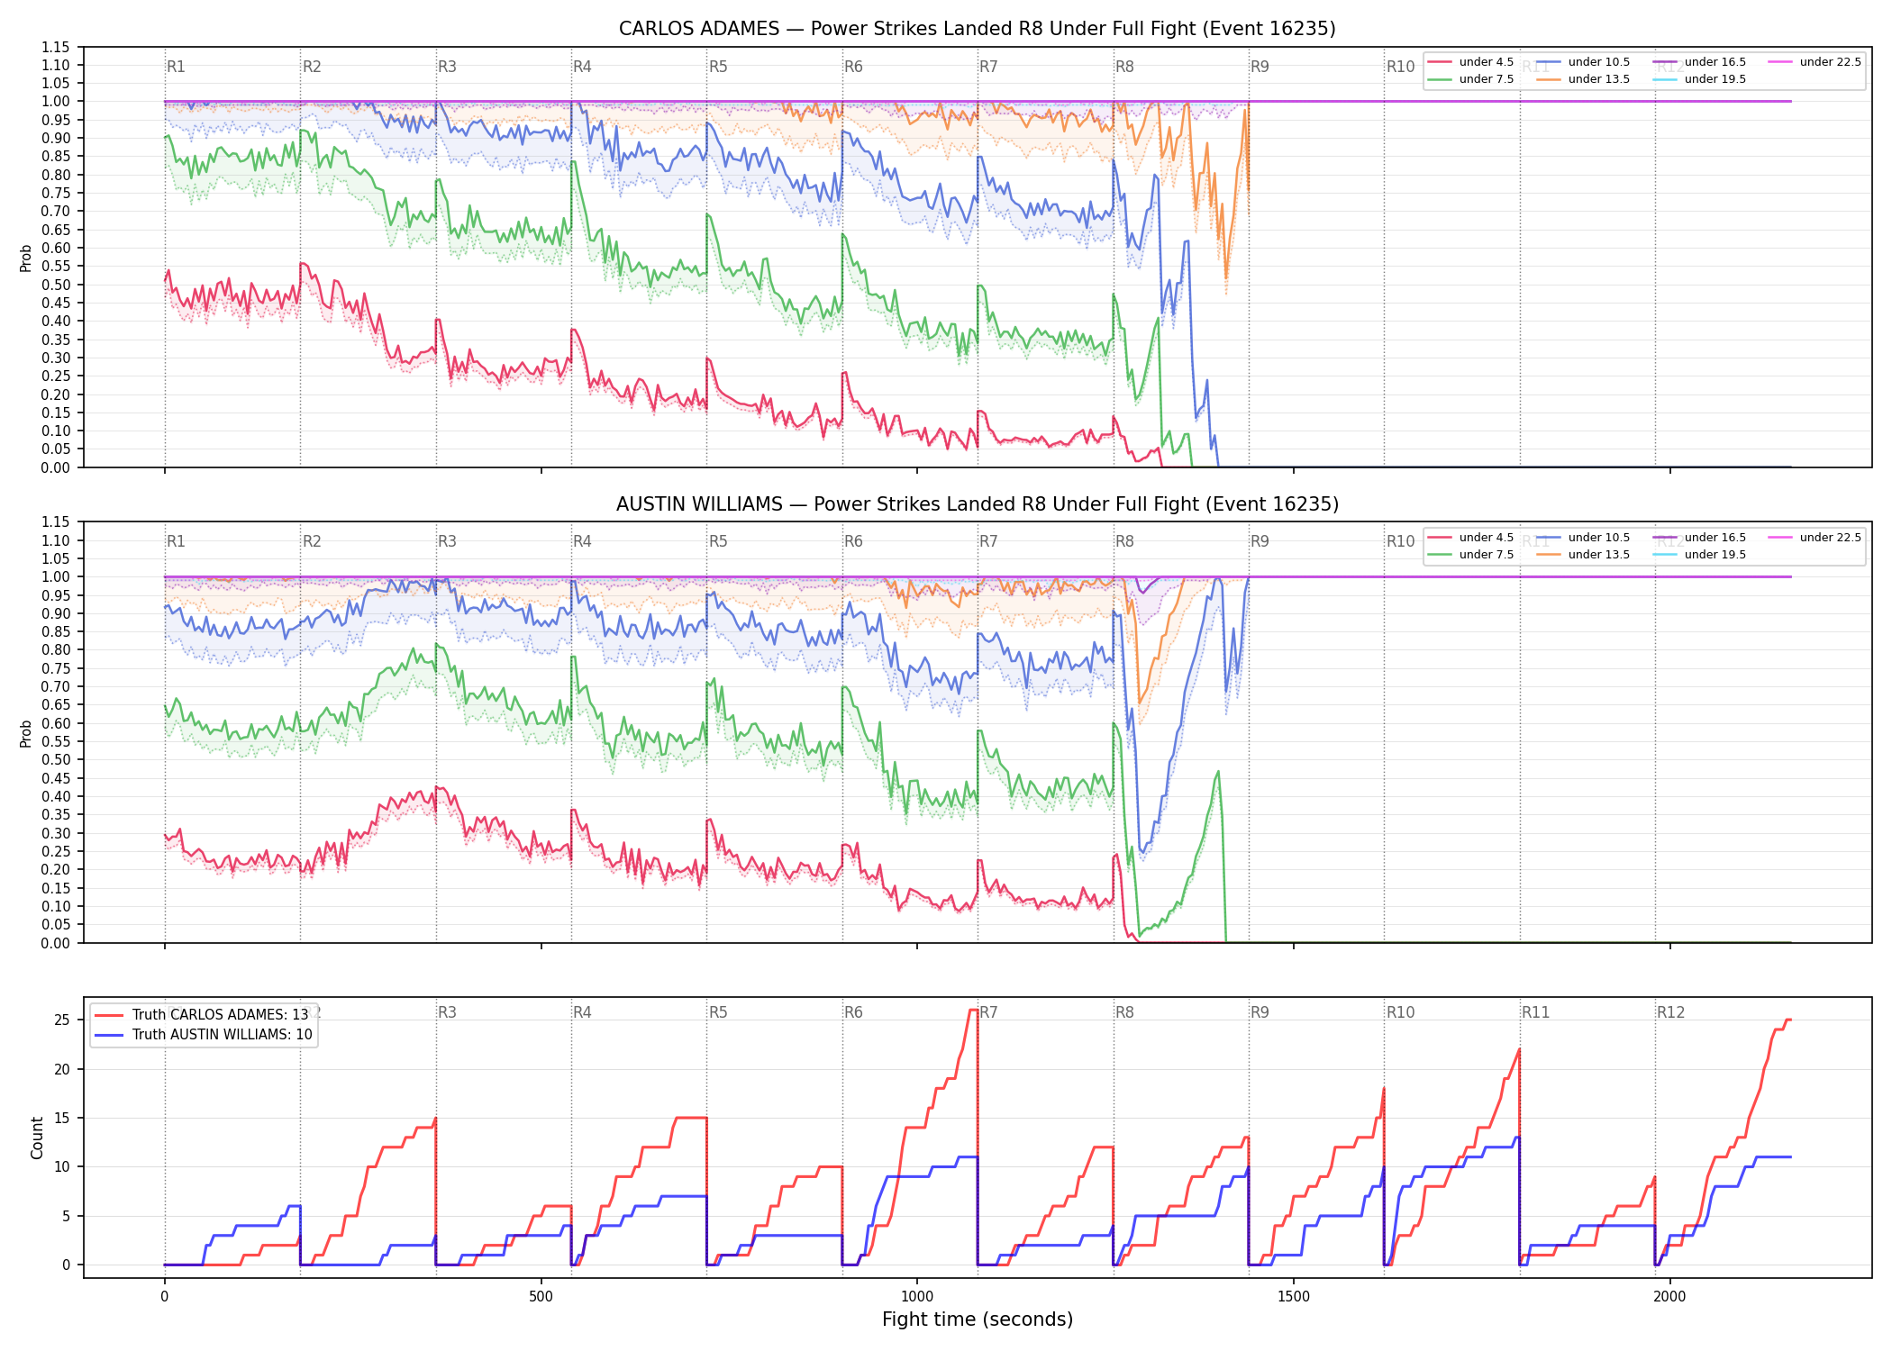Click the R4 round marker in Carlos Adames chart

pos(582,67)
